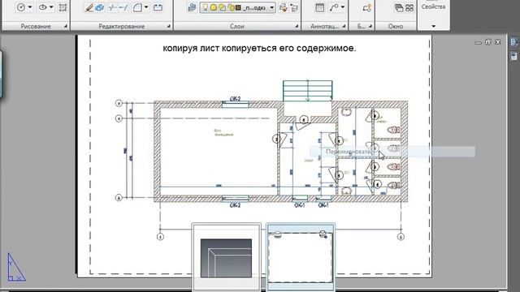520x292 pixels.
Task: Select the upper ОК-2 window label
Action: pyautogui.click(x=235, y=99)
